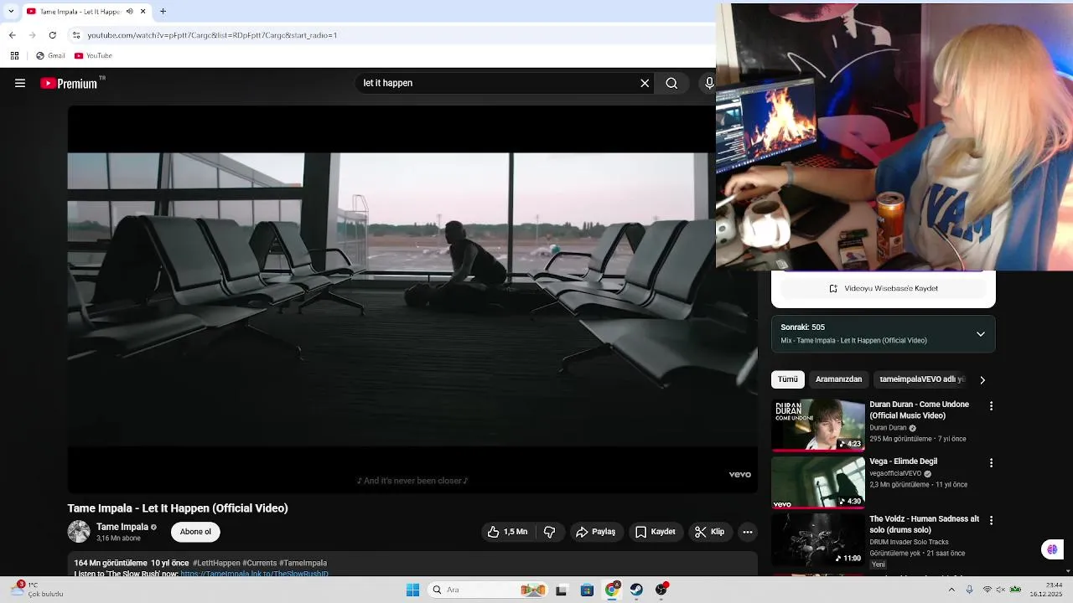
Task: Open Steam from the taskbar
Action: point(637,590)
